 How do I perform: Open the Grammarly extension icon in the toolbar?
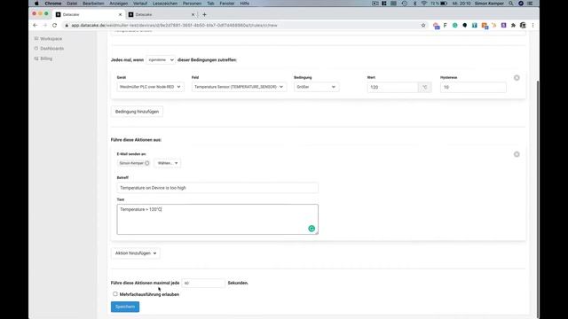pos(455,26)
